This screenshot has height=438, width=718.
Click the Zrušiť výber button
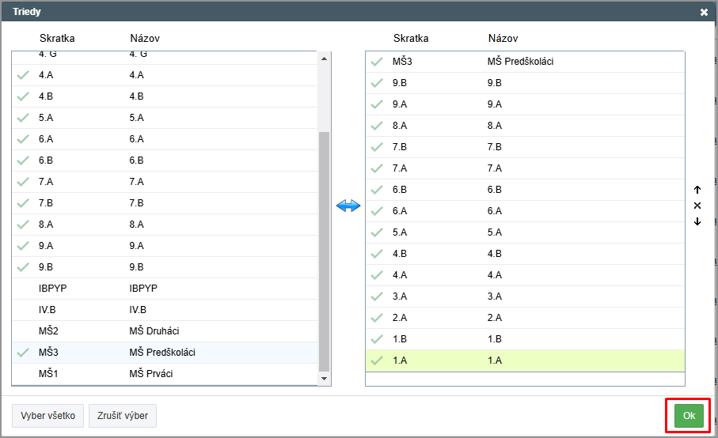point(123,416)
